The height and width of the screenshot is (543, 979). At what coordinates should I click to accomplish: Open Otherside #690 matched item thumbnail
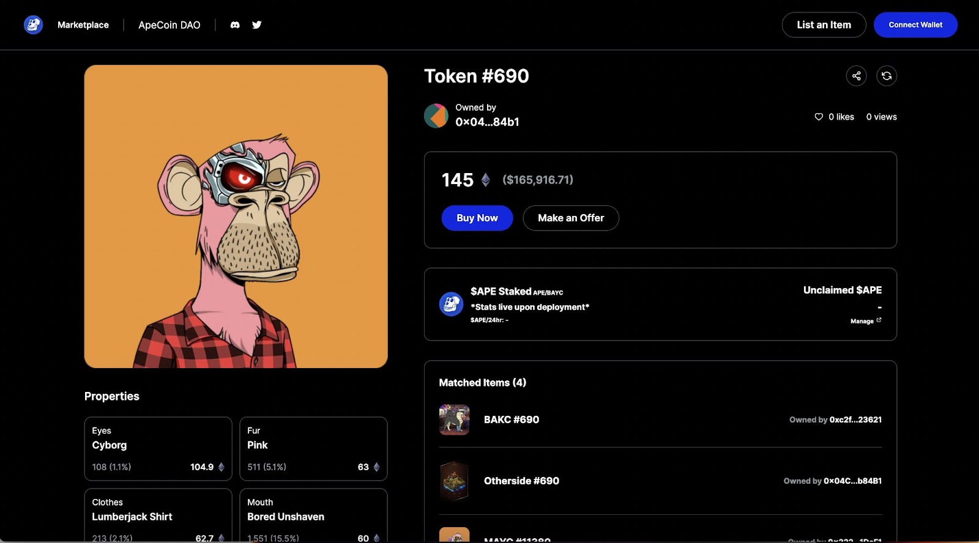pyautogui.click(x=454, y=481)
